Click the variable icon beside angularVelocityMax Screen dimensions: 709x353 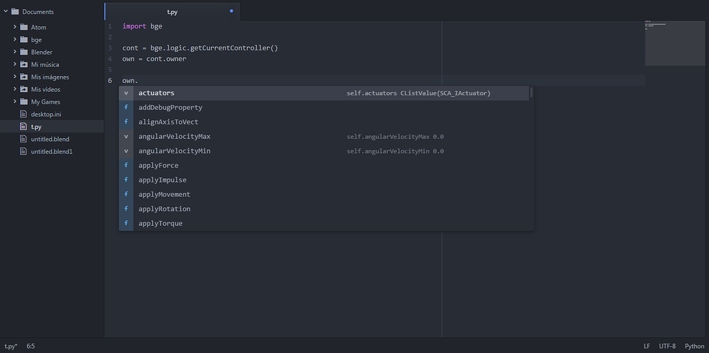(x=126, y=136)
